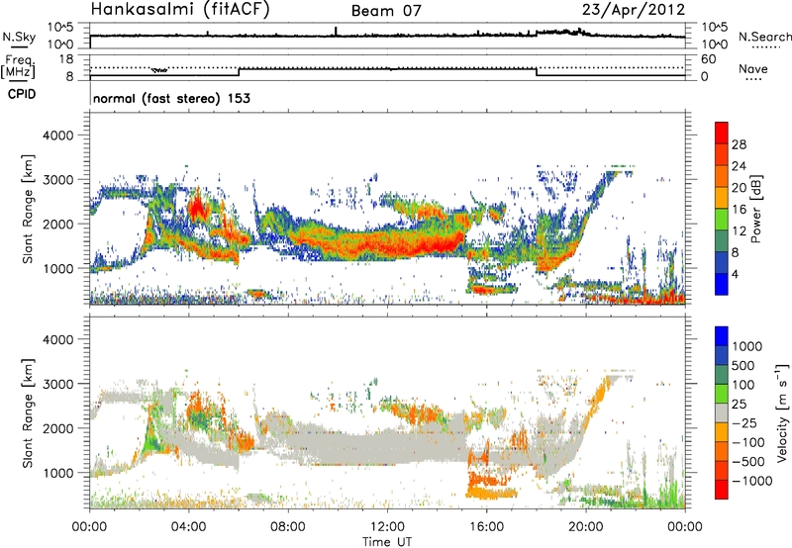Click the '08:00' time axis label

click(x=288, y=527)
